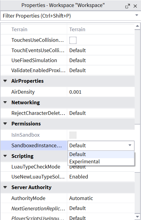Select the IsInSandbox property name
141x220 pixels.
pyautogui.click(x=26, y=135)
